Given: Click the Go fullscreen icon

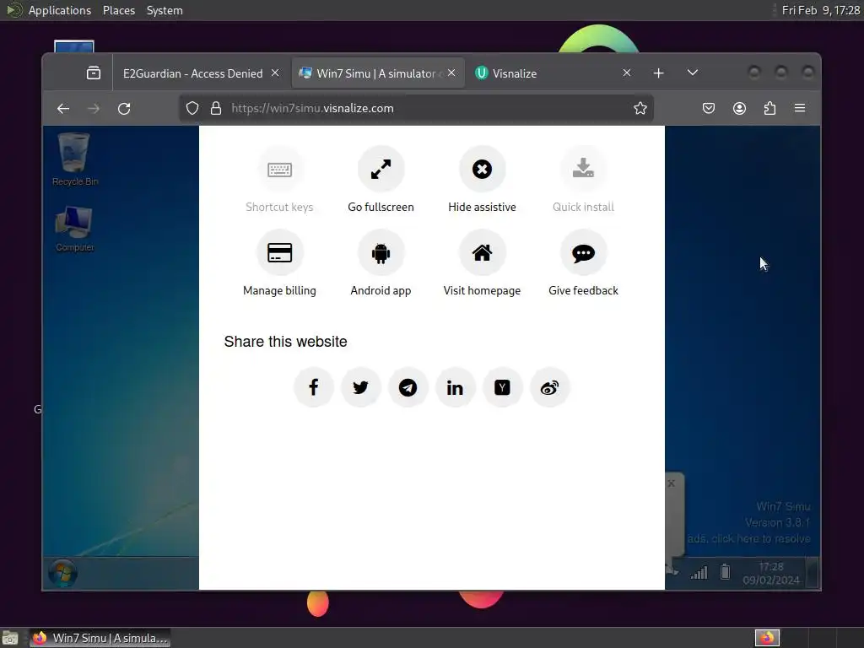Looking at the screenshot, I should [x=381, y=169].
